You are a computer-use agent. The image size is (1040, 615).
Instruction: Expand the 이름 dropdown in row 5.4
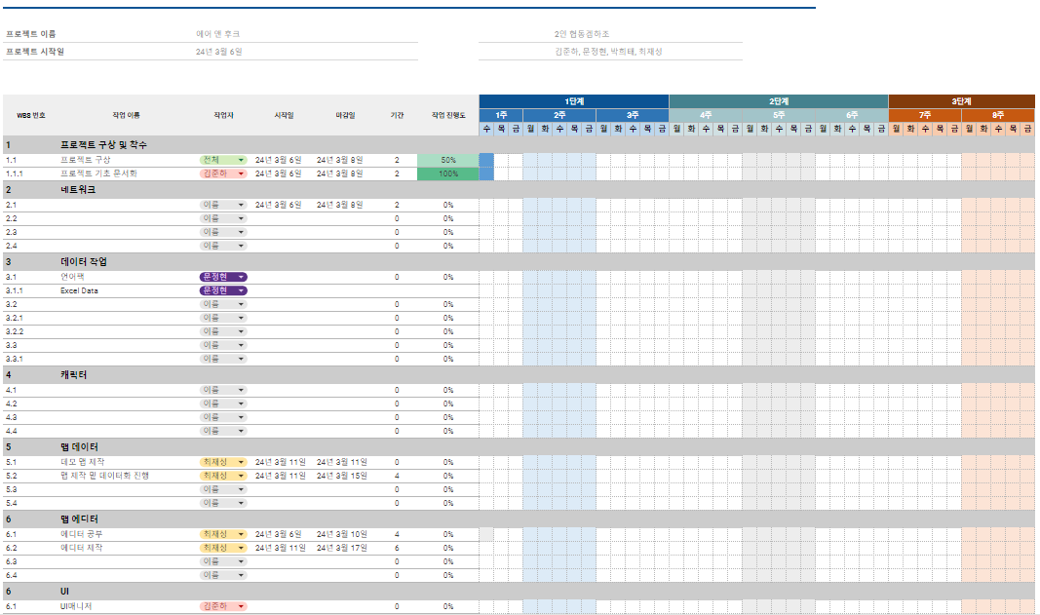click(223, 503)
